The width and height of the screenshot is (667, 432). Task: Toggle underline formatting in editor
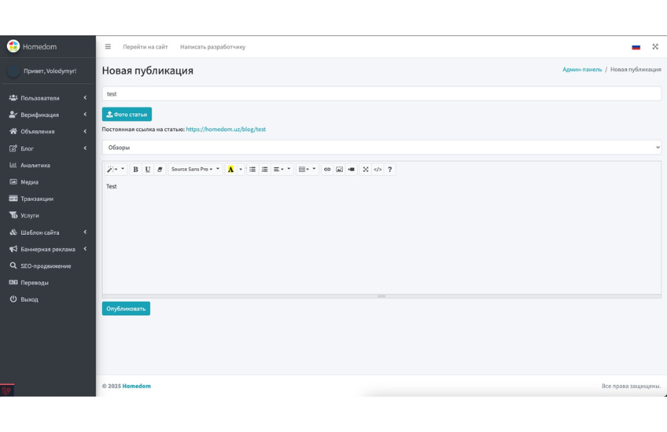(148, 170)
